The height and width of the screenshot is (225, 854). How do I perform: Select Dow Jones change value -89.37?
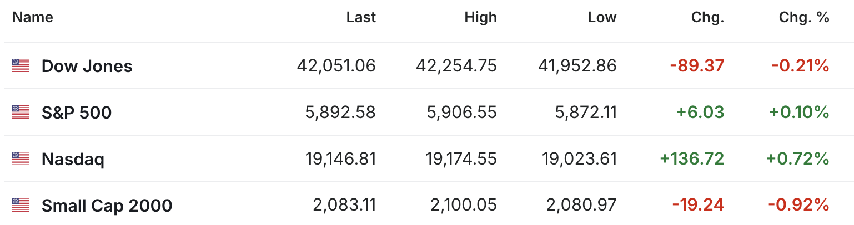pyautogui.click(x=697, y=66)
